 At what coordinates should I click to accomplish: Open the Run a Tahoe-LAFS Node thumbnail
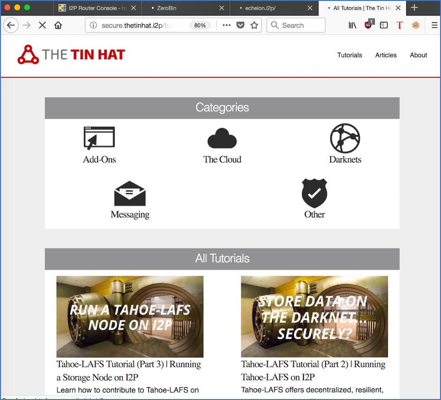tap(130, 317)
